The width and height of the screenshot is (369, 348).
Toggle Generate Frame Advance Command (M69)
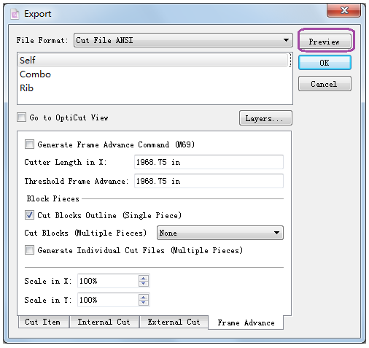click(29, 144)
